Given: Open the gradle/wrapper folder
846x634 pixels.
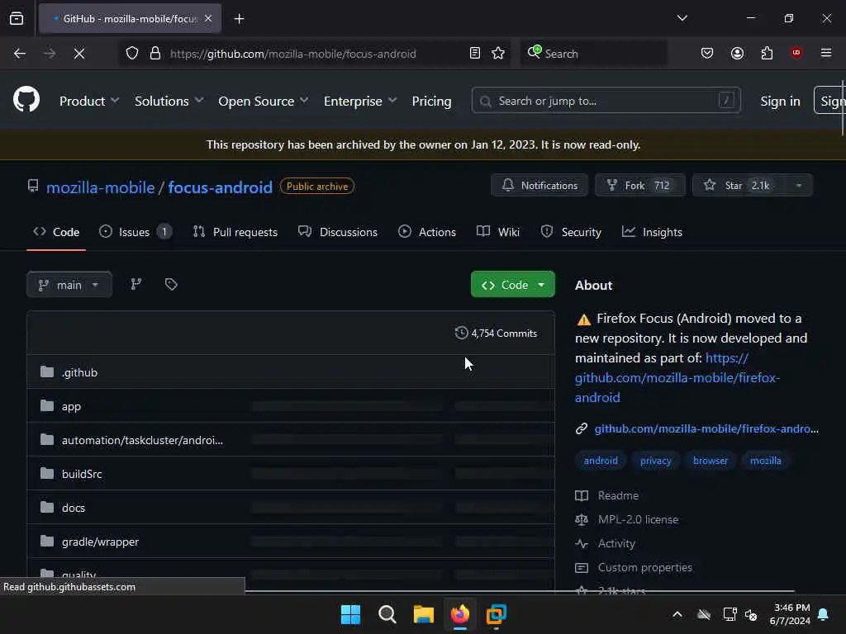Looking at the screenshot, I should (100, 542).
